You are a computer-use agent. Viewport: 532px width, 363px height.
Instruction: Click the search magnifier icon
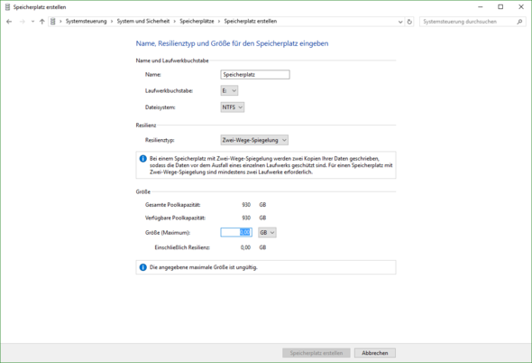click(x=519, y=22)
